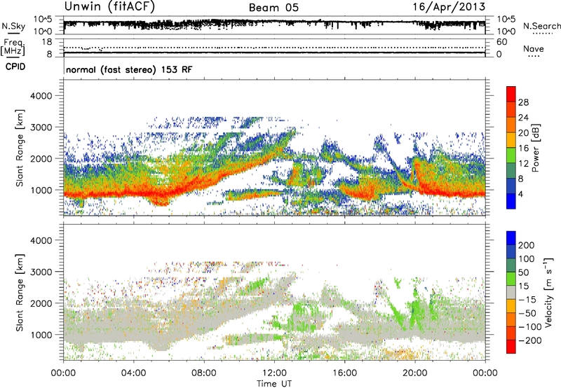
Task: Pick the red top segment of Power colorbar
Action: (x=511, y=94)
